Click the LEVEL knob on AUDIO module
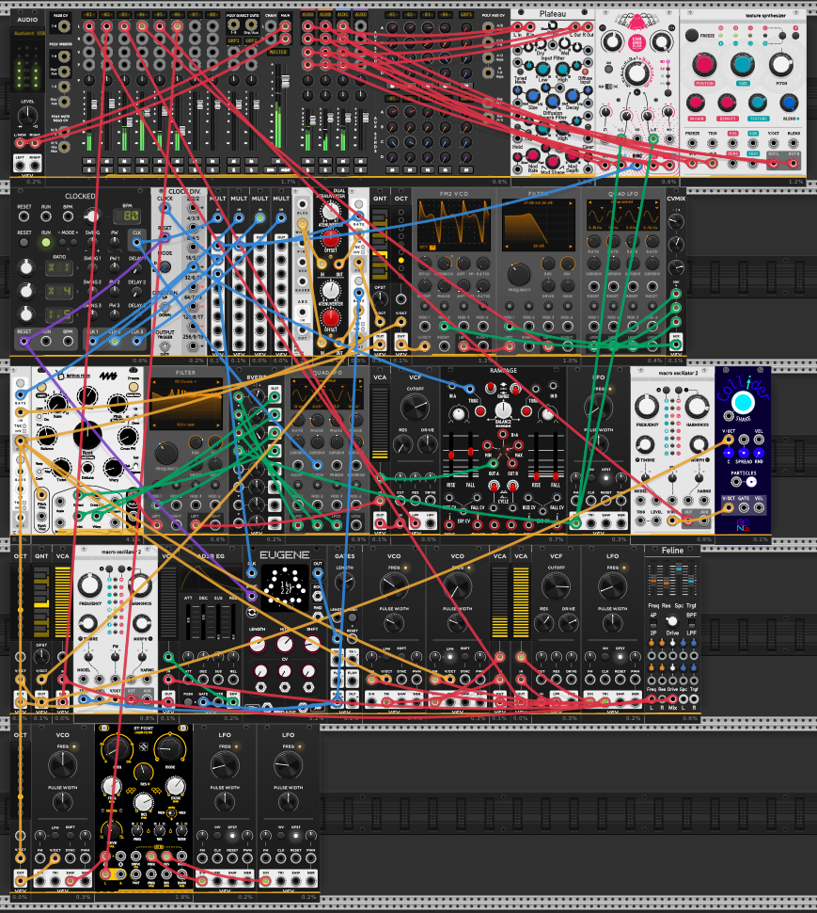817x913 pixels. tap(27, 115)
